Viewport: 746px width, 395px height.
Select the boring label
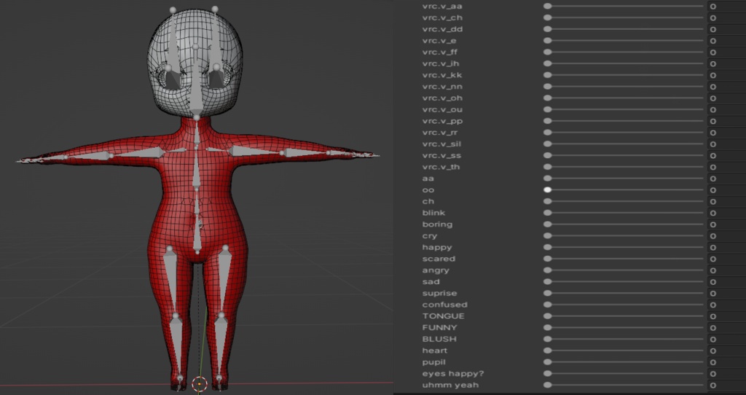(x=437, y=224)
